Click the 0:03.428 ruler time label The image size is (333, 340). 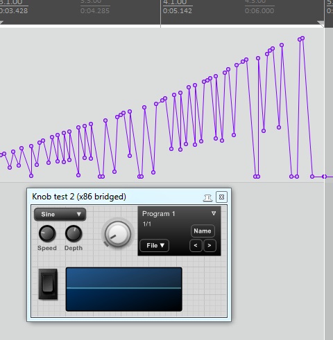click(x=14, y=11)
